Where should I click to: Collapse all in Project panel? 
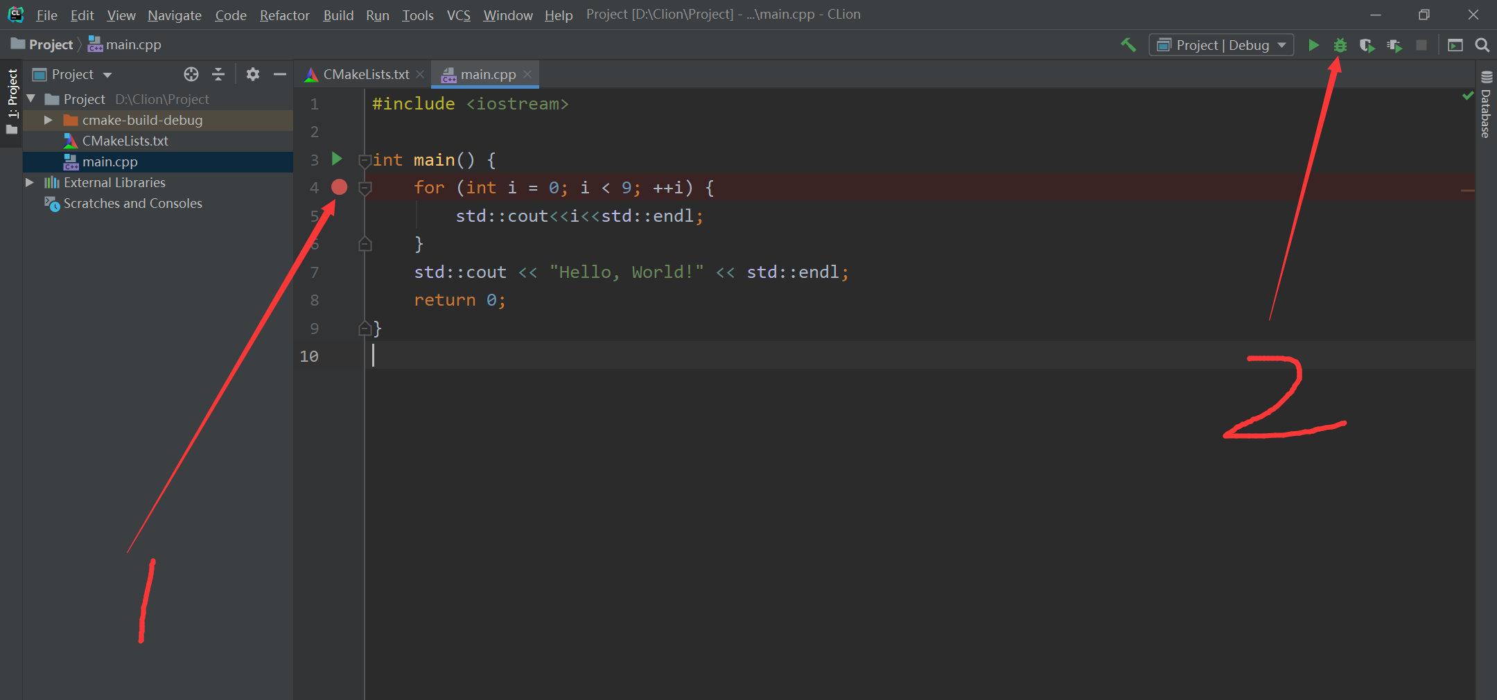pyautogui.click(x=218, y=74)
